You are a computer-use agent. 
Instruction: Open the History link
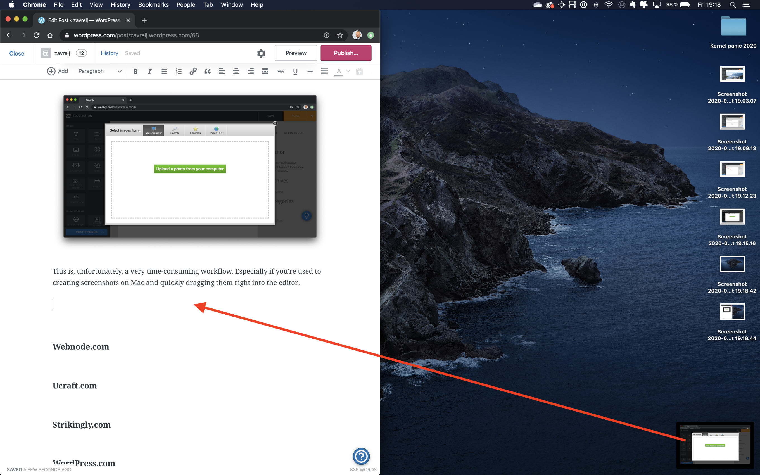coord(109,53)
